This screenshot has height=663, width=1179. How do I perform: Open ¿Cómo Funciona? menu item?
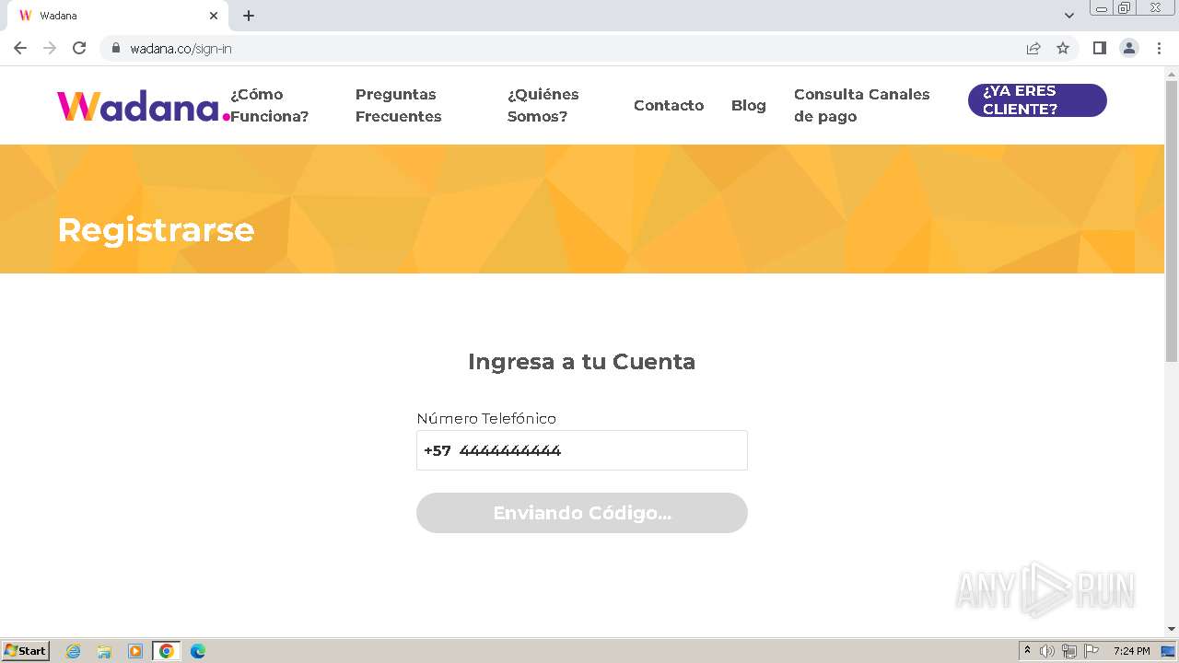coord(269,105)
